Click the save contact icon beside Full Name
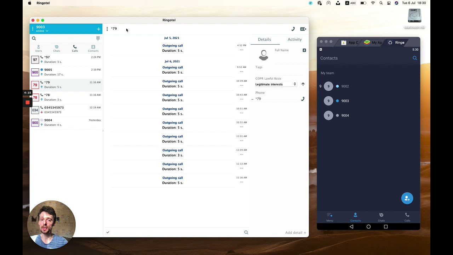The width and height of the screenshot is (453, 255). click(304, 50)
